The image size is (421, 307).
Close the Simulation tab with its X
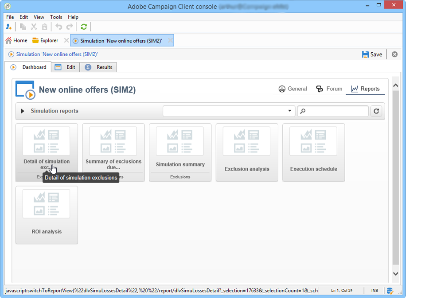170,40
